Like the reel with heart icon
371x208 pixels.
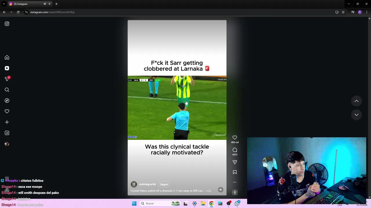[235, 138]
